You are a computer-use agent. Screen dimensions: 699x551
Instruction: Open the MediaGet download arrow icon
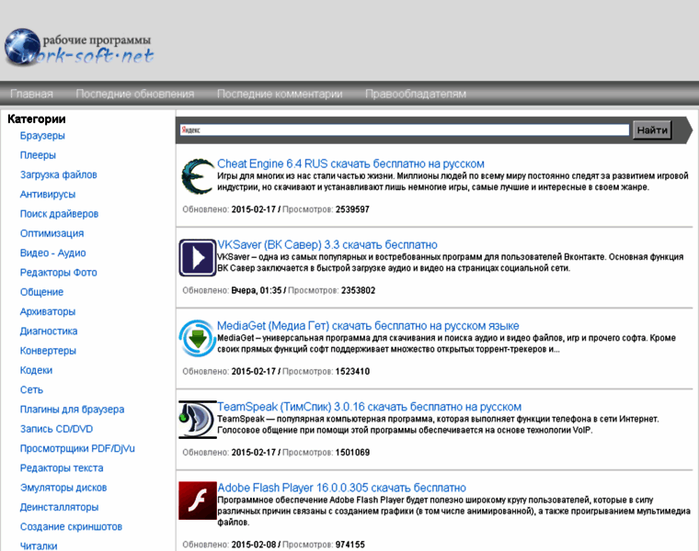pos(198,338)
